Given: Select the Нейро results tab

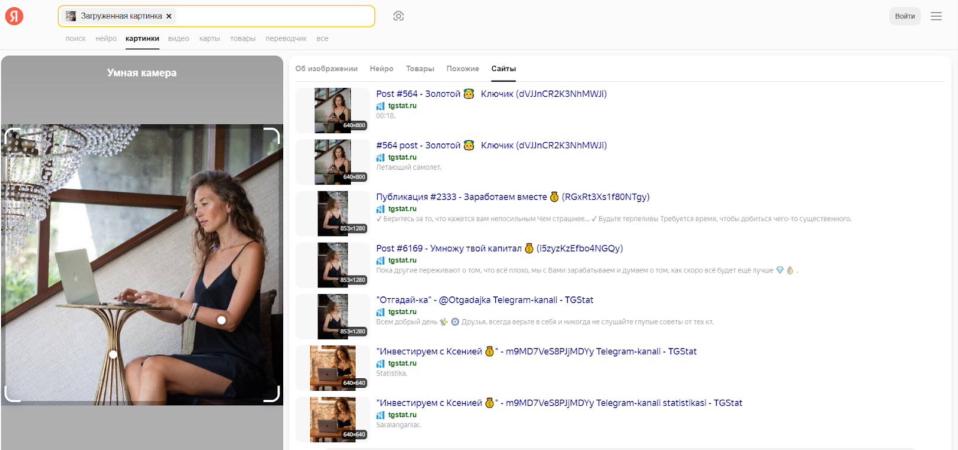Looking at the screenshot, I should (x=381, y=69).
